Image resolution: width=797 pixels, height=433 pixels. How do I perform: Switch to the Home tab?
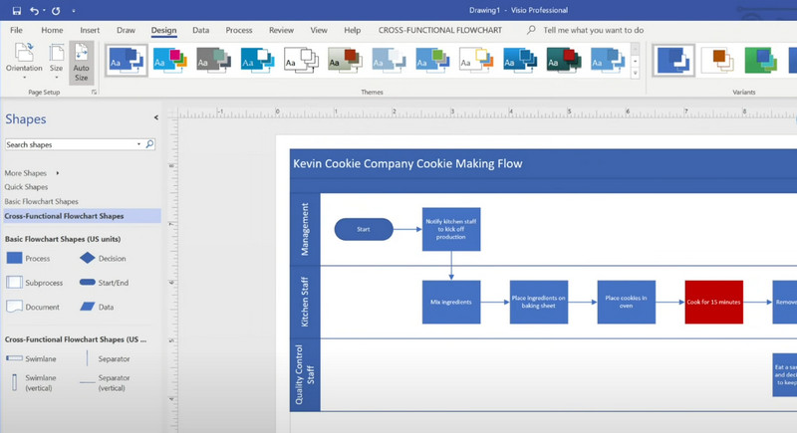click(x=53, y=30)
